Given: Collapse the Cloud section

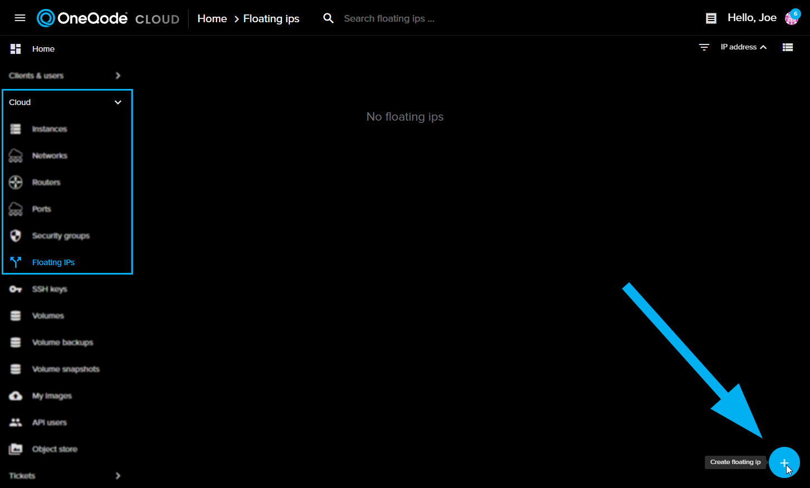Looking at the screenshot, I should (117, 102).
